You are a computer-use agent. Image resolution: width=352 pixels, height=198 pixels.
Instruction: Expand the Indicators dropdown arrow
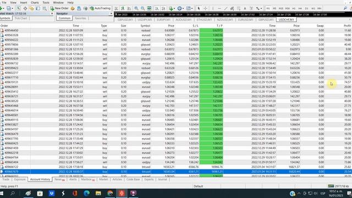(174, 9)
